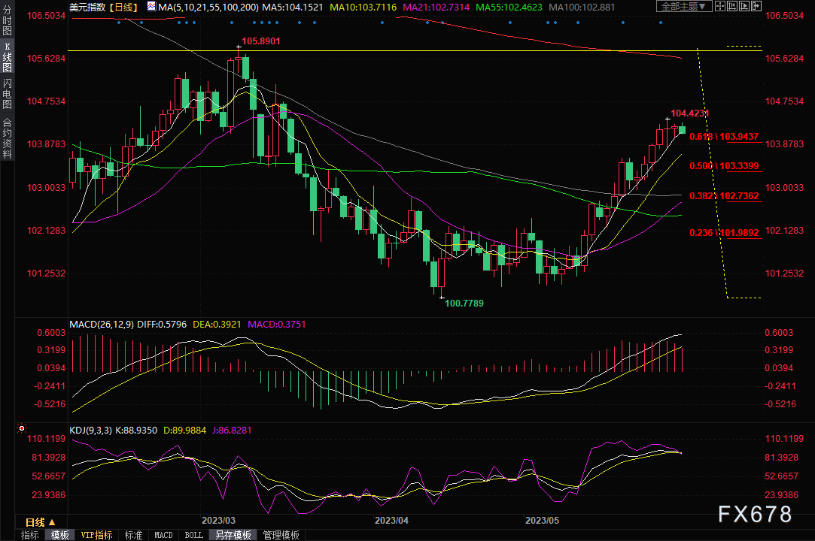815x541 pixels.
Task: Toggle the 模板 bottom tab
Action: pyautogui.click(x=60, y=535)
